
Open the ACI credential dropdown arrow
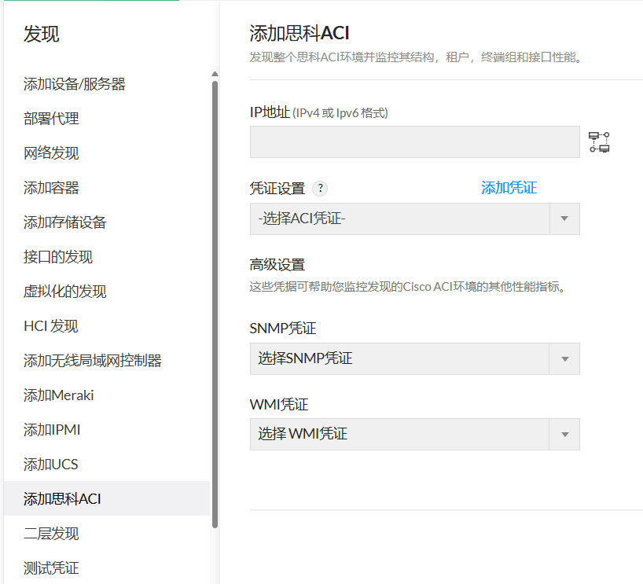564,219
